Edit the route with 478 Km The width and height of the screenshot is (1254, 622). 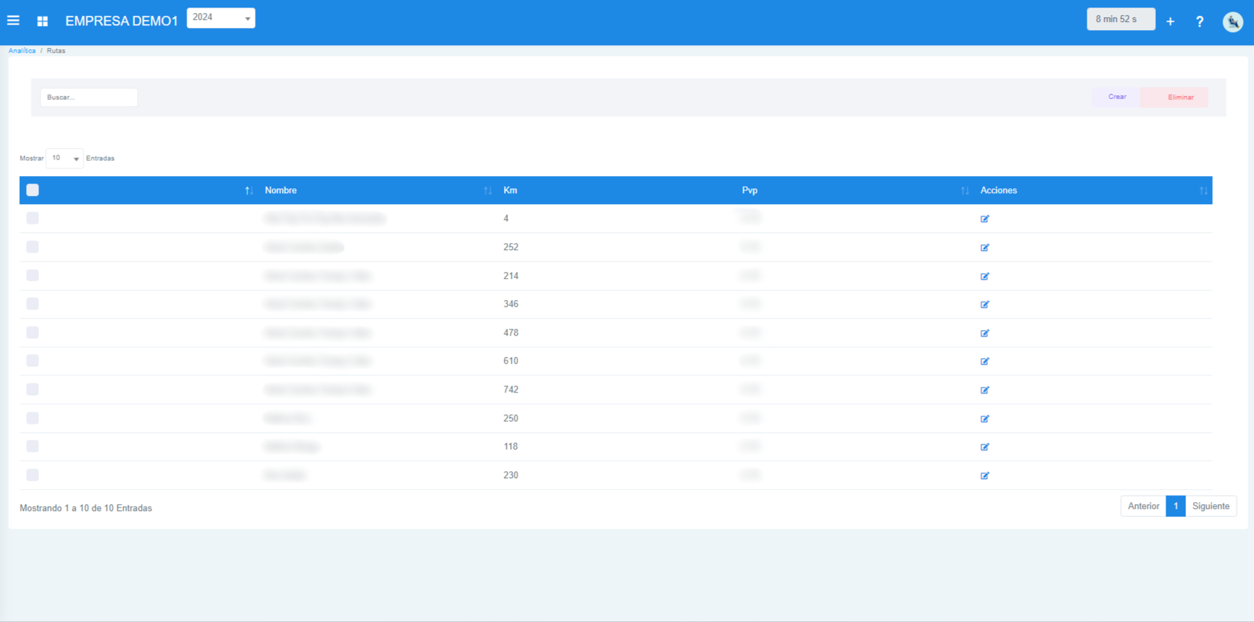point(985,333)
